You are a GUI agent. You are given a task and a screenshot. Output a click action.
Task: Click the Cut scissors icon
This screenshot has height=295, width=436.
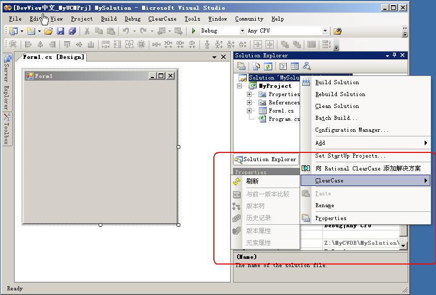coord(87,31)
